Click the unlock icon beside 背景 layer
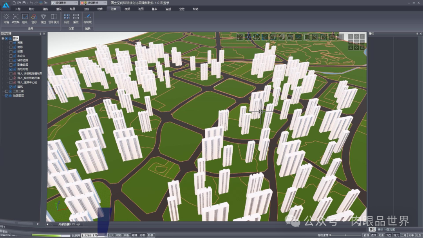The width and height of the screenshot is (423, 238). click(14, 43)
